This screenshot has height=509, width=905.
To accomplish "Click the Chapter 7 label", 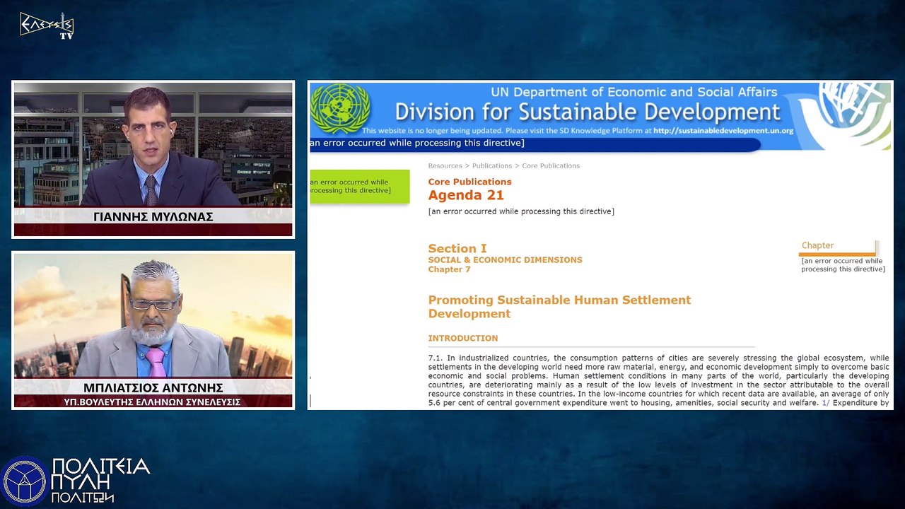I will (449, 269).
